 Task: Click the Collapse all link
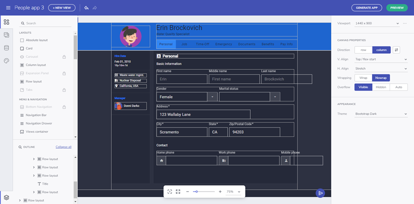63,147
